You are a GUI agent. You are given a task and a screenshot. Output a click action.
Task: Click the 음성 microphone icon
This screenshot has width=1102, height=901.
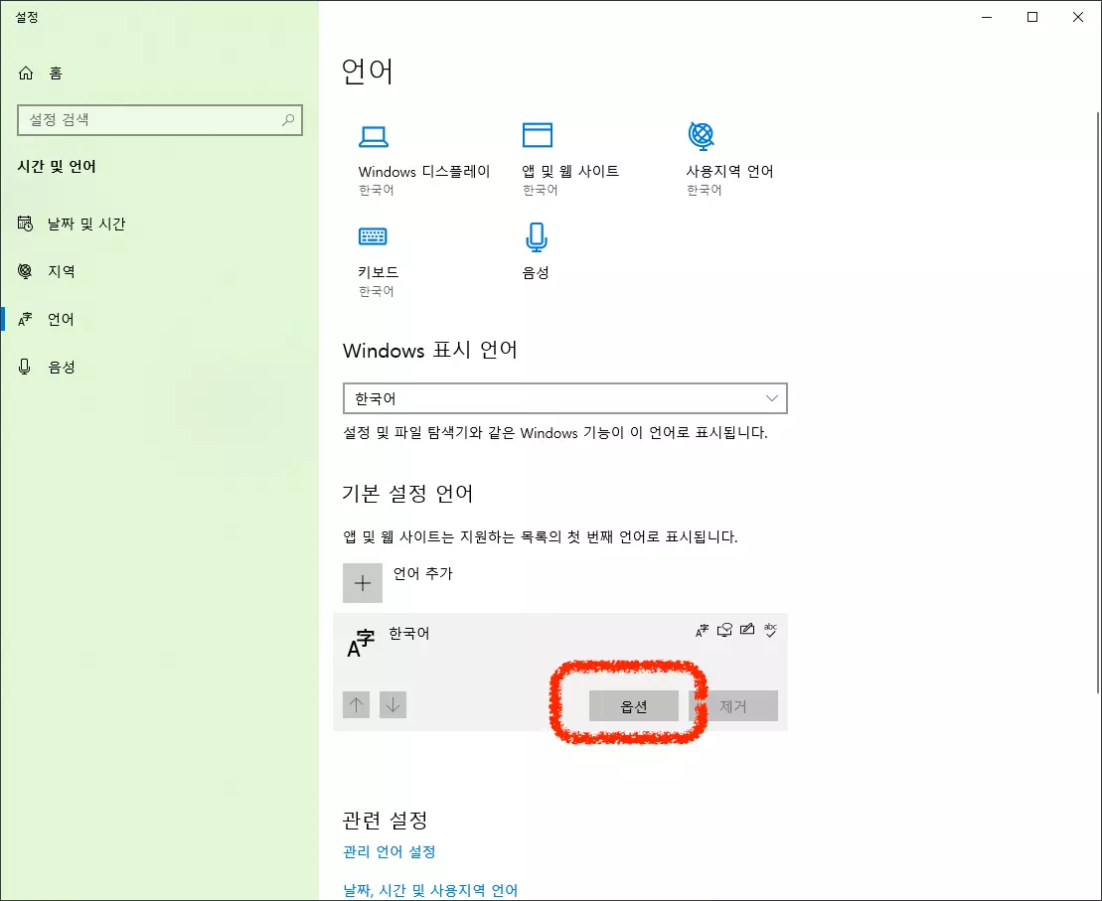click(x=537, y=235)
